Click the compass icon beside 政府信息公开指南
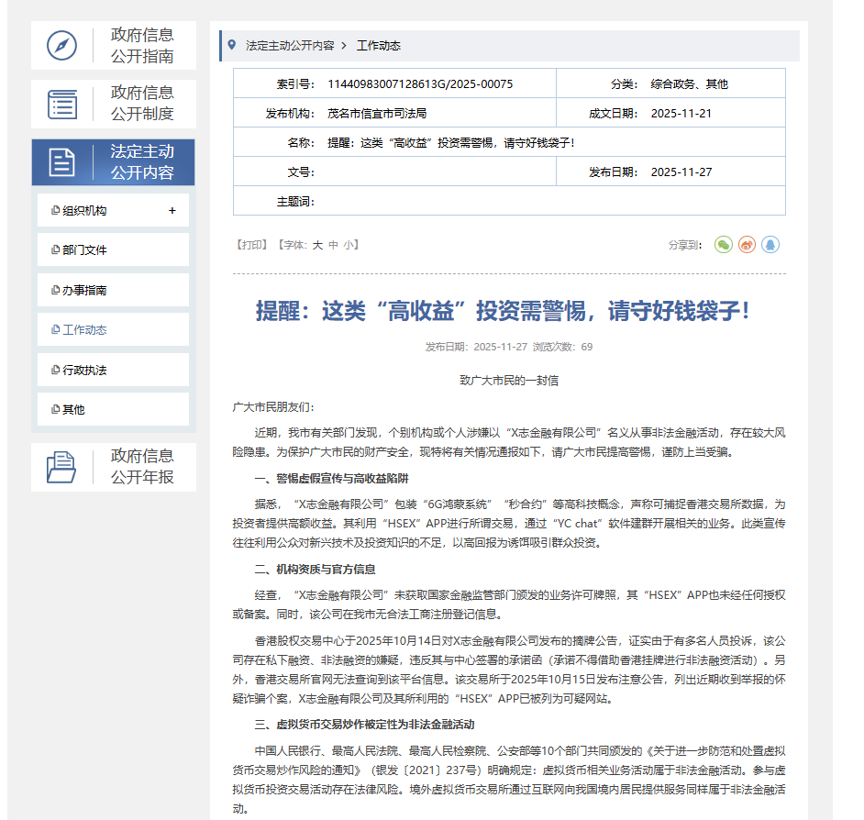The height and width of the screenshot is (820, 864). 61,45
